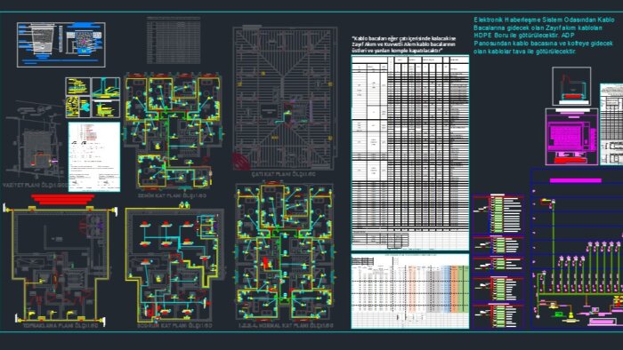
Task: Click the red hatched corner of the roof plan
Action: (x=241, y=162)
